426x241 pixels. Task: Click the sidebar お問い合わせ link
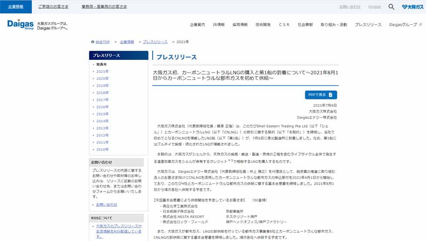tap(106, 205)
